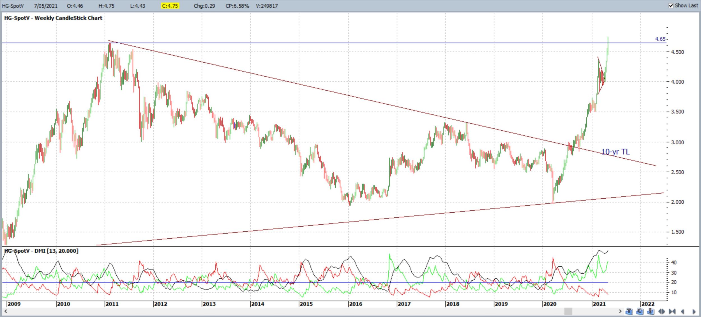Click the shift chart right triangle
This screenshot has width=701, height=317.
coord(694,311)
